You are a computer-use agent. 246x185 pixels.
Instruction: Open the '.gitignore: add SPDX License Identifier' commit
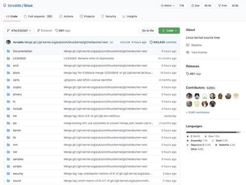88,80
